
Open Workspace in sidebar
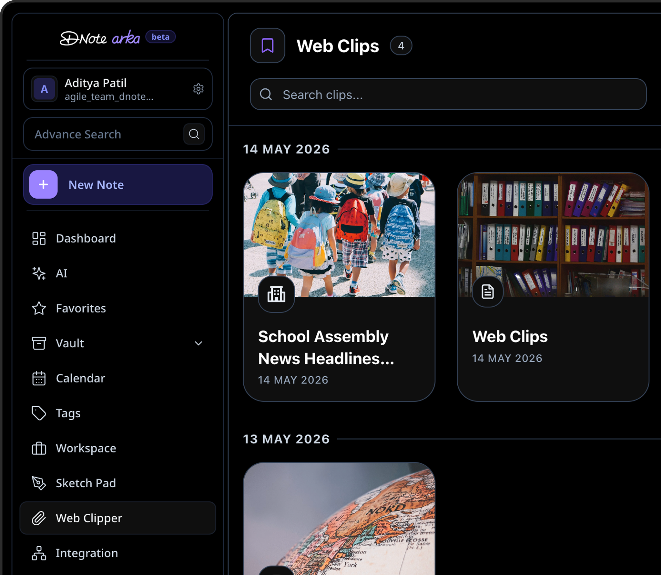pyautogui.click(x=118, y=448)
